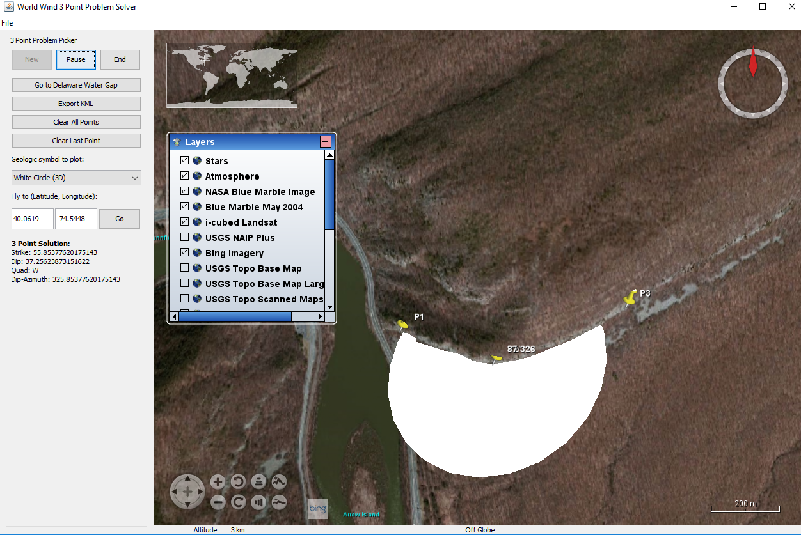
Task: Click the Clear All Points button
Action: (x=76, y=122)
